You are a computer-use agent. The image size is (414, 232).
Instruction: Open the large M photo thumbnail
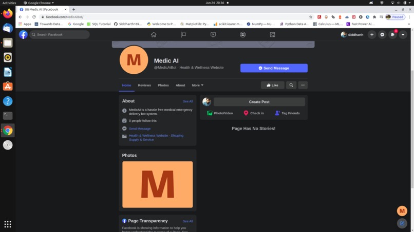tap(157, 184)
